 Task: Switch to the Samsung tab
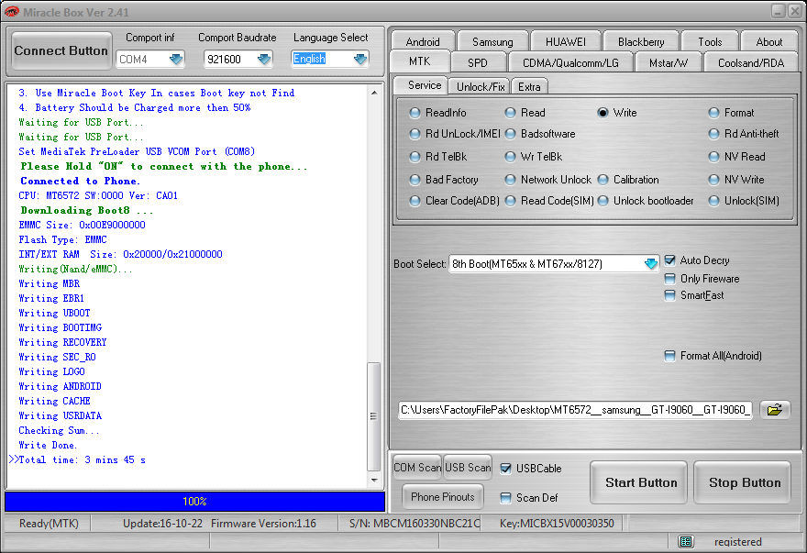pos(492,41)
